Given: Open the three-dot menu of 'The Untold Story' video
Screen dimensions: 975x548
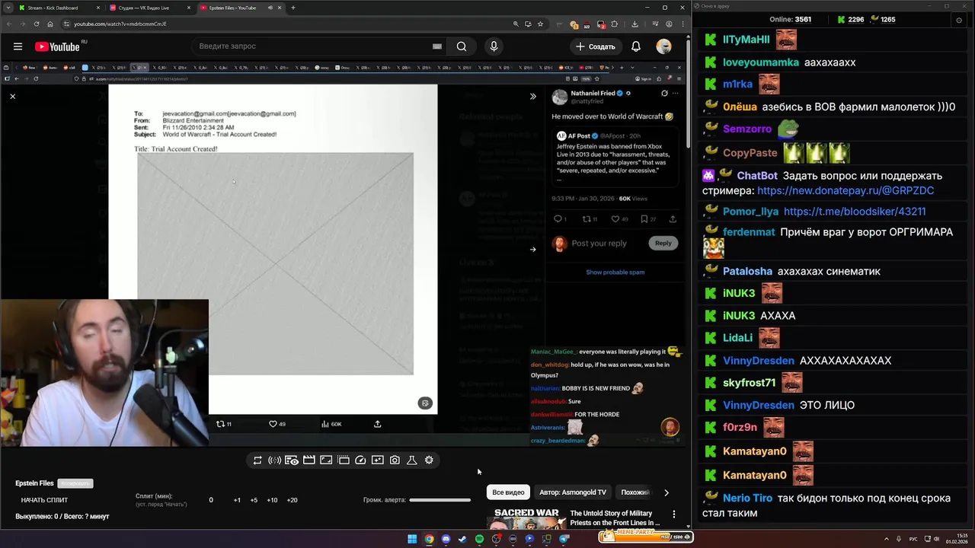Looking at the screenshot, I should point(673,515).
